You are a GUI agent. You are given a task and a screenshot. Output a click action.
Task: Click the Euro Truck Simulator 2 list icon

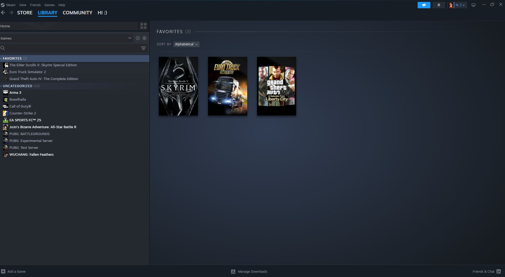[x=6, y=72]
